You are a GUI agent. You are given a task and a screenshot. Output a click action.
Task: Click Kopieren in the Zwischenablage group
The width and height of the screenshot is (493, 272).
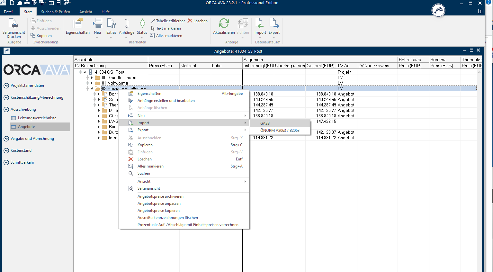pyautogui.click(x=41, y=36)
